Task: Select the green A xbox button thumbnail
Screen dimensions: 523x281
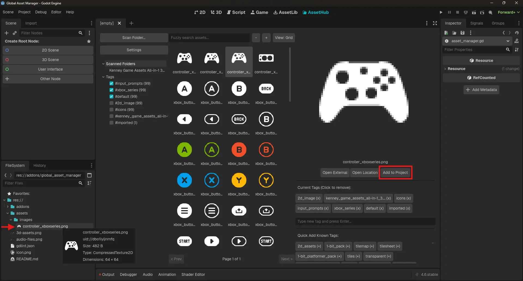Action: point(185,150)
